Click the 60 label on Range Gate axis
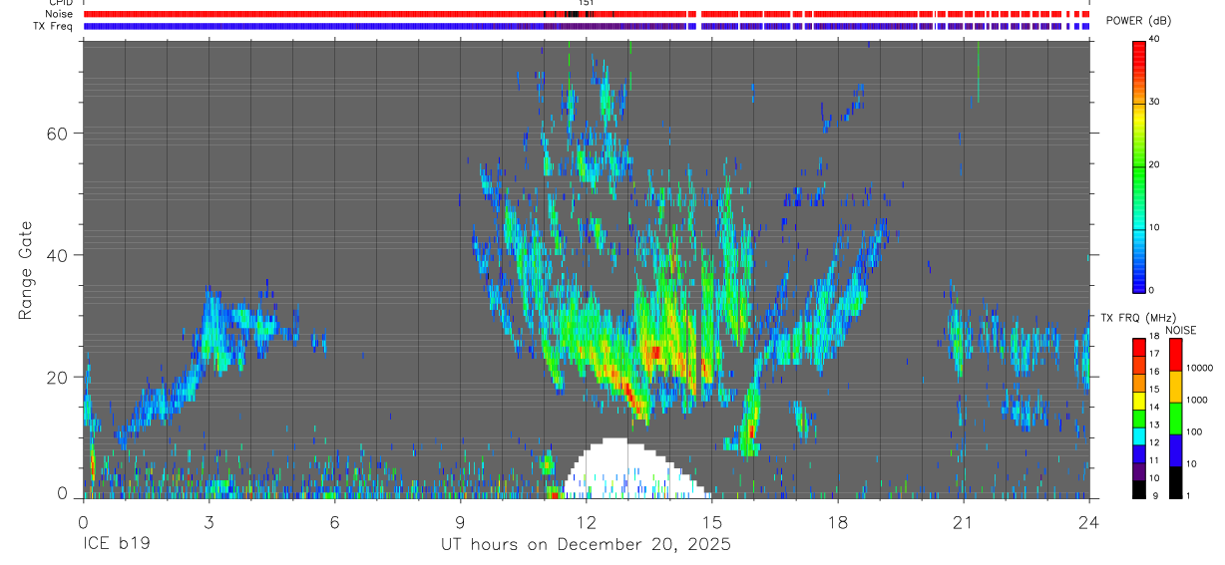Viewport: 1225px width, 565px height. pyautogui.click(x=58, y=134)
